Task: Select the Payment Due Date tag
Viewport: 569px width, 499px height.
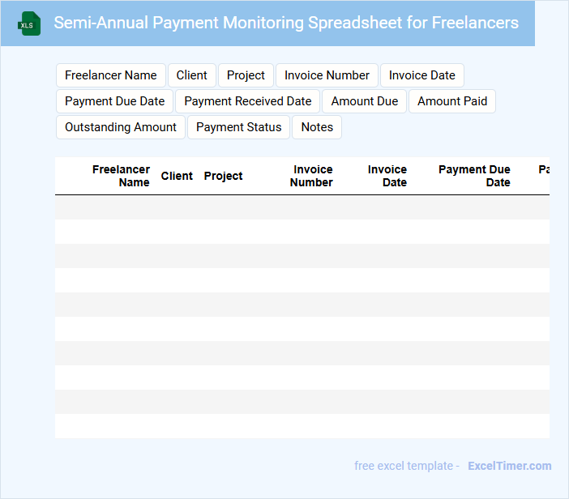Action: pos(114,101)
